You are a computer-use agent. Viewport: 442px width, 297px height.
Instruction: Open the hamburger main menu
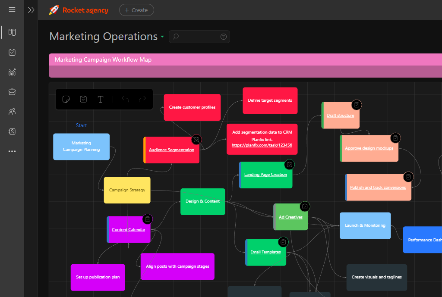click(12, 10)
